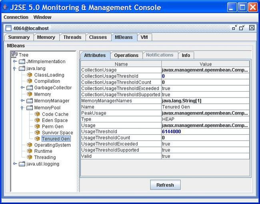Click the MemoryManager folder icon
Viewport: 260px width, 204px height.
pyautogui.click(x=30, y=101)
